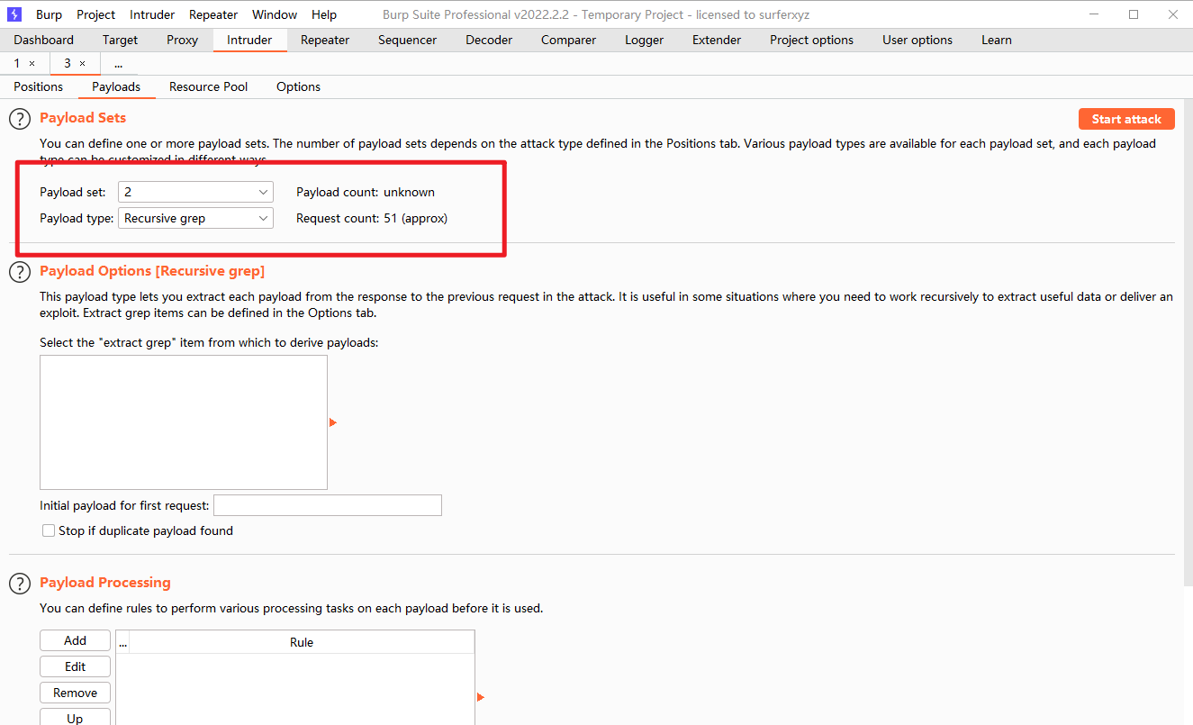Image resolution: width=1193 pixels, height=725 pixels.
Task: Open help for Payload Options section
Action: point(20,272)
